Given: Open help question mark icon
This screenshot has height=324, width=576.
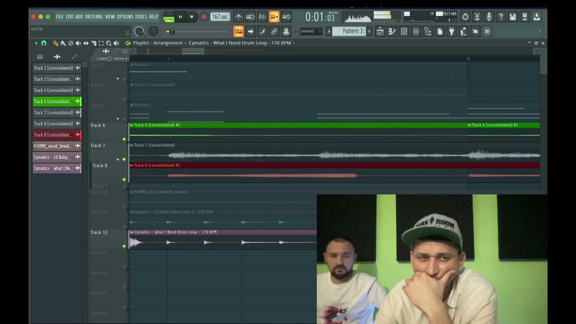Looking at the screenshot, I should tap(501, 17).
